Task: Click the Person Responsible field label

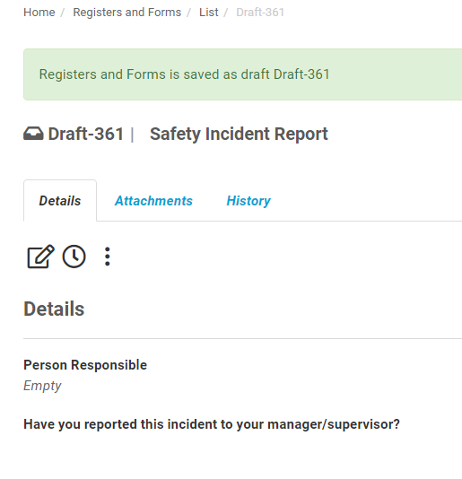Action: (x=85, y=365)
